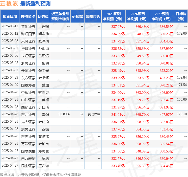The image size is (188, 177).
Task: Select the 2027预测净利润 column header
Action: coord(162,16)
